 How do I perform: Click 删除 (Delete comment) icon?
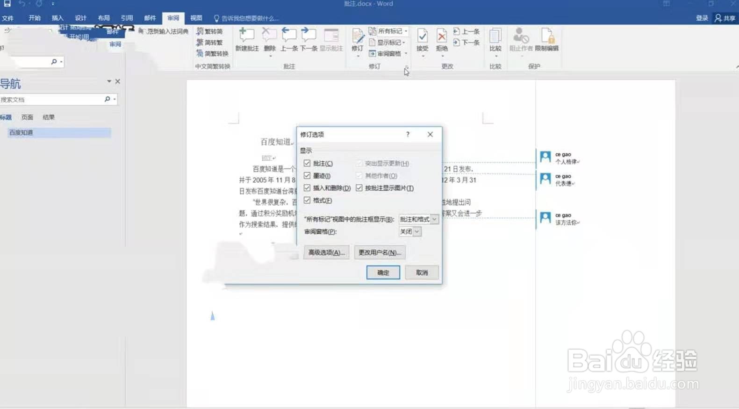[269, 35]
